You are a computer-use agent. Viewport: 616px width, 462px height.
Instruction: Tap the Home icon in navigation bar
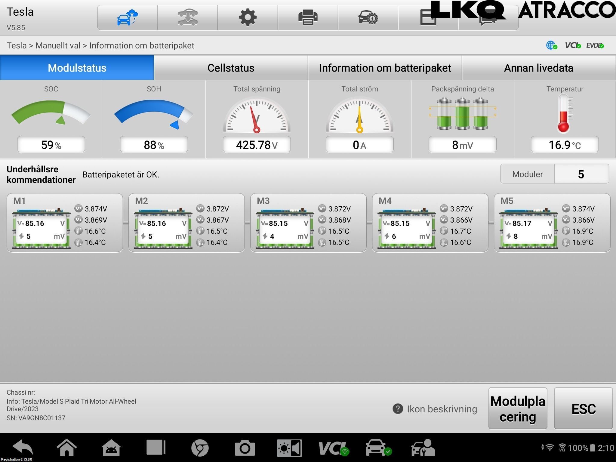tap(66, 447)
